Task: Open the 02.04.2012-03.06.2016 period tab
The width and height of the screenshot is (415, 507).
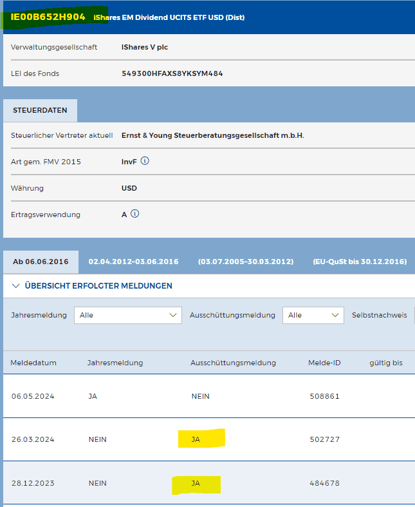Action: click(133, 262)
